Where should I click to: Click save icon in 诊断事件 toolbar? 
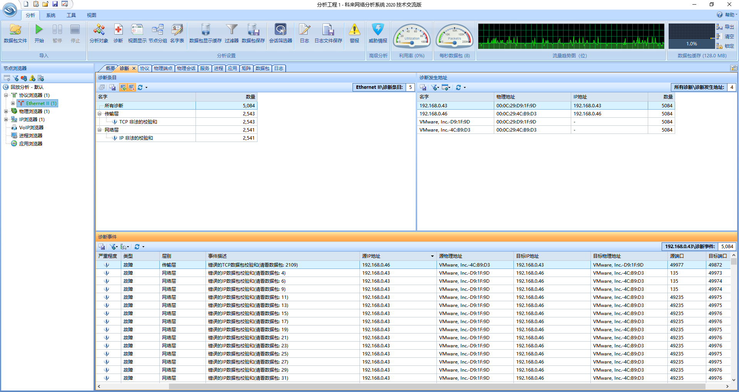102,247
